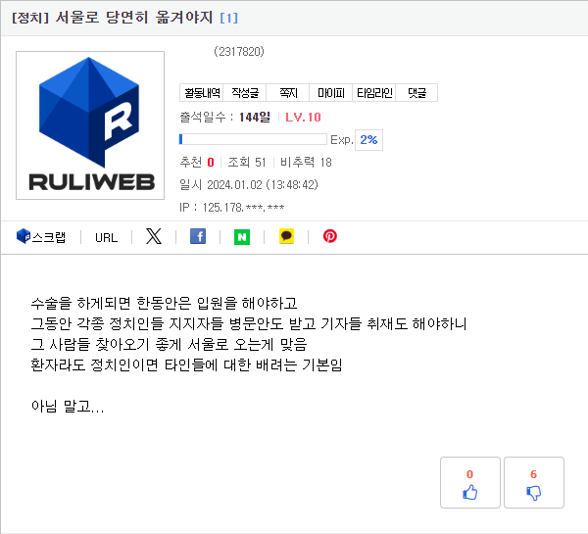Share post on Pinterest
This screenshot has width=588, height=534.
point(330,236)
